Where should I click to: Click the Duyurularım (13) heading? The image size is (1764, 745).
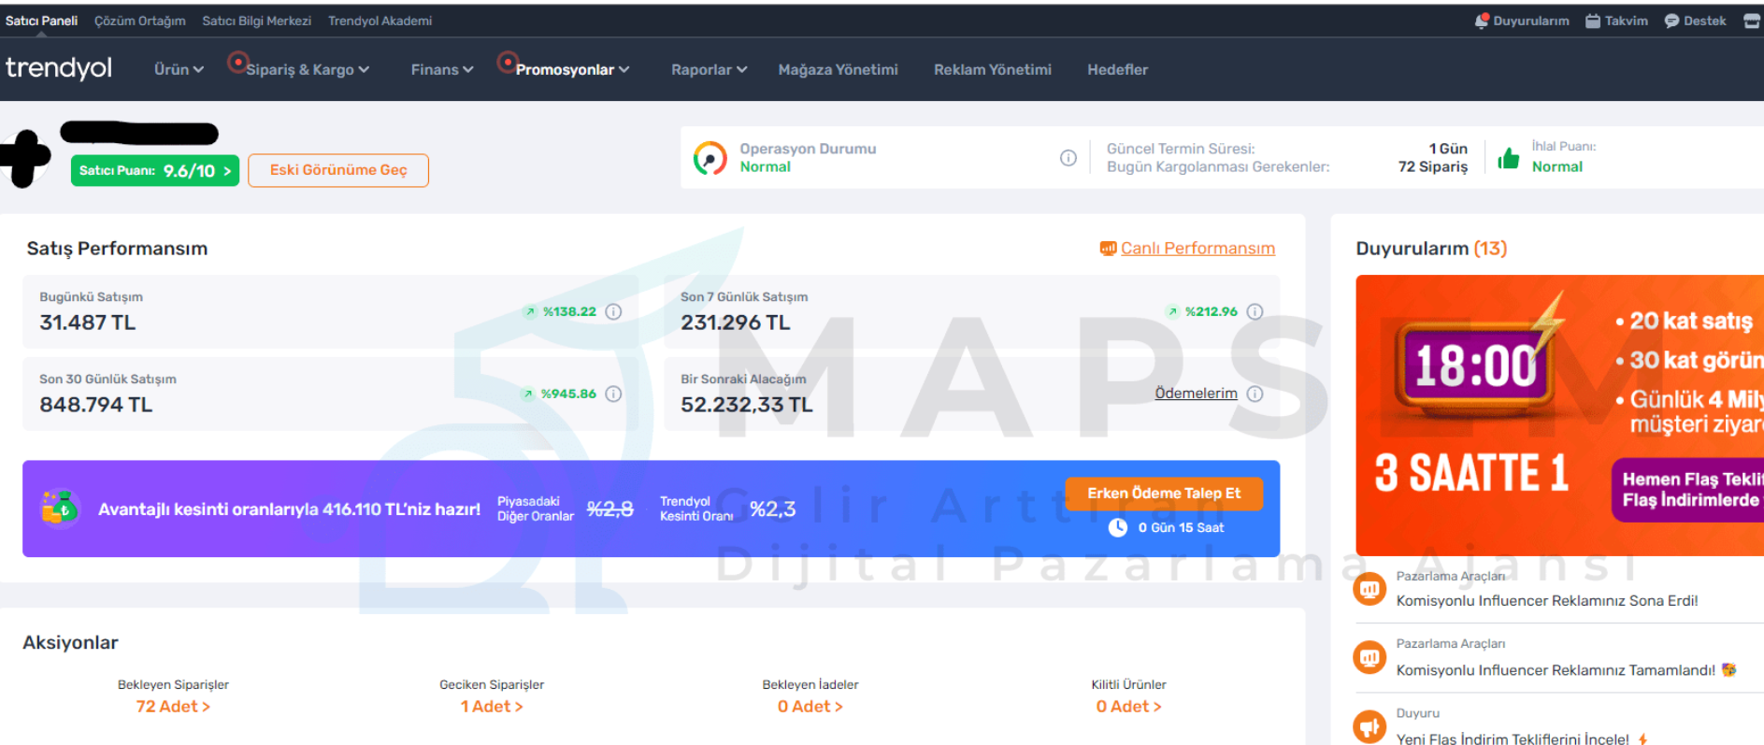point(1431,248)
